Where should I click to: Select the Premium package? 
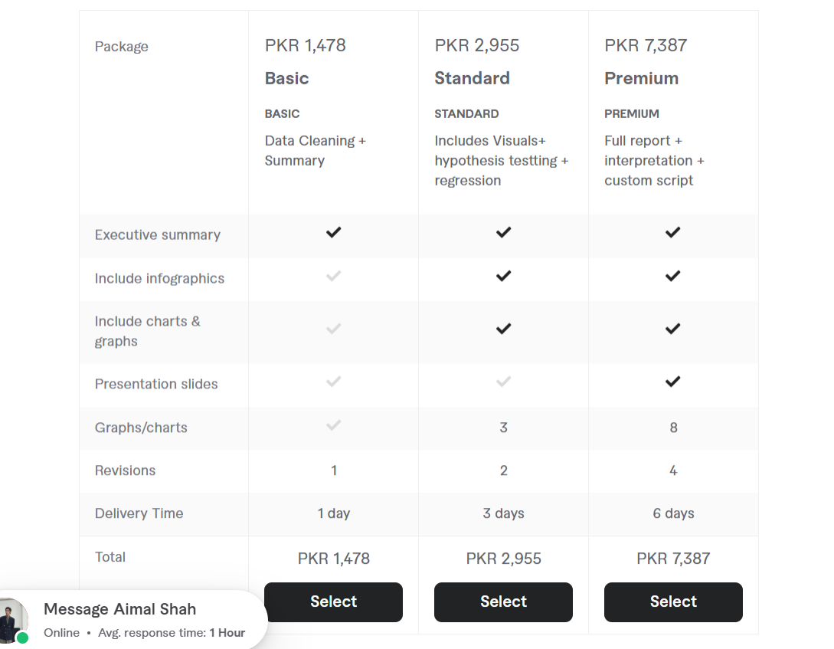[673, 601]
